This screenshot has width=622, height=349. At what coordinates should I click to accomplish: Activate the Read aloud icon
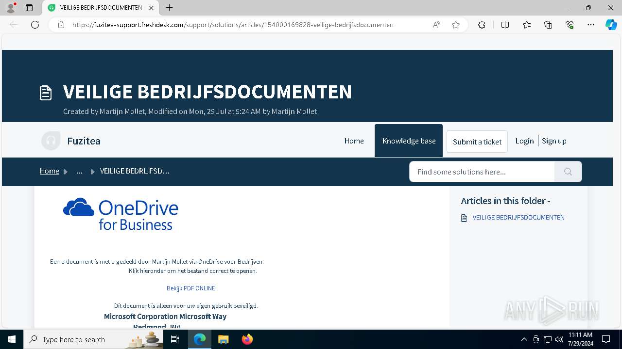point(436,25)
